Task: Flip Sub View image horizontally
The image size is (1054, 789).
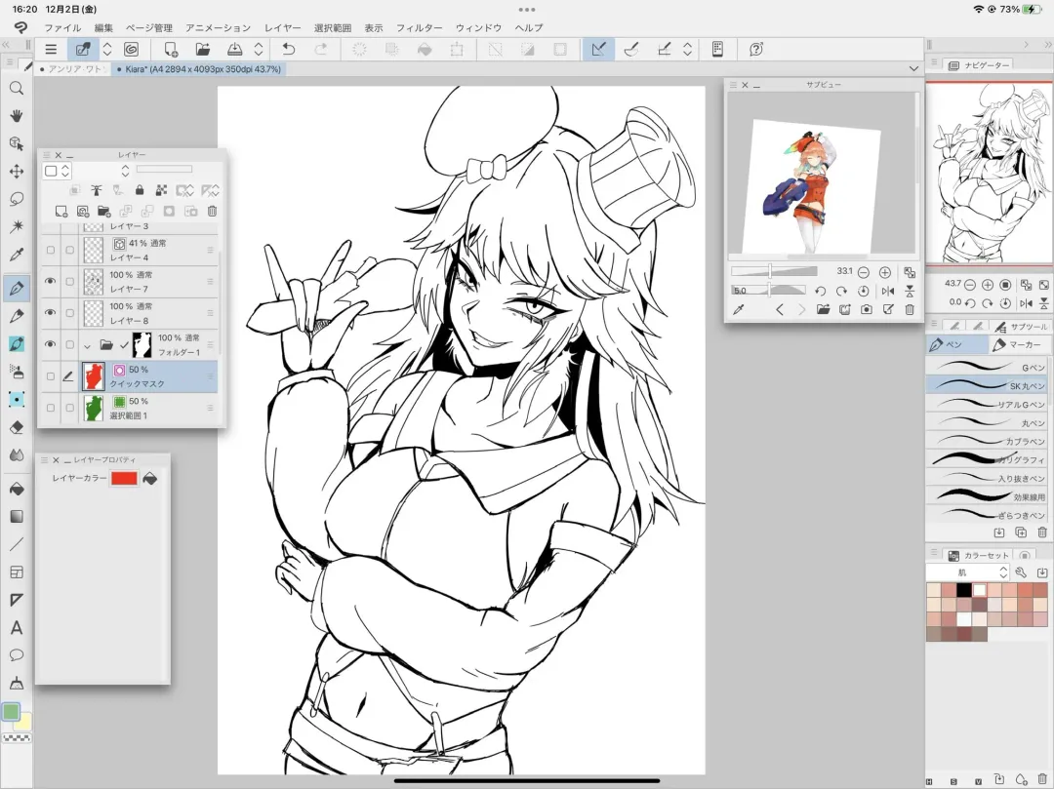Action: (x=887, y=292)
